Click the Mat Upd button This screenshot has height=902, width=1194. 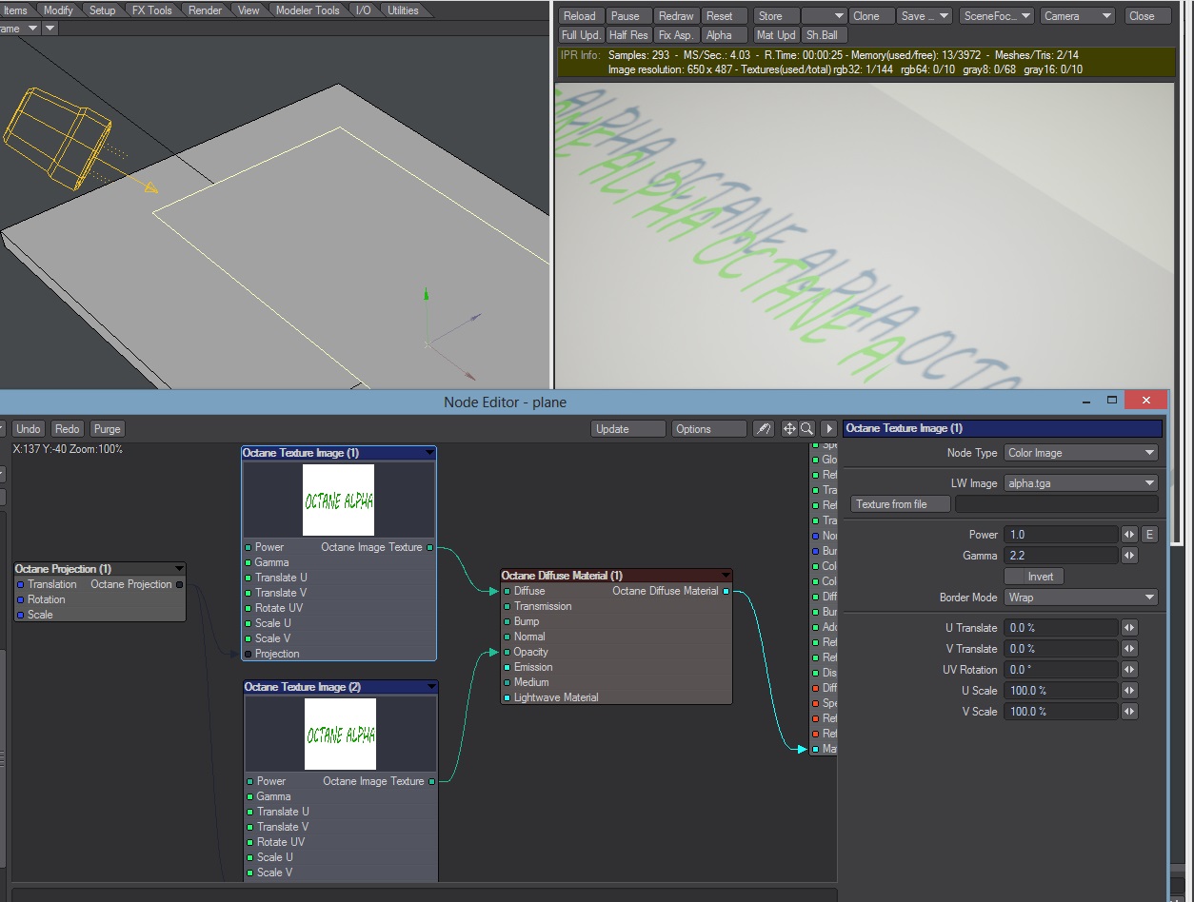click(775, 35)
